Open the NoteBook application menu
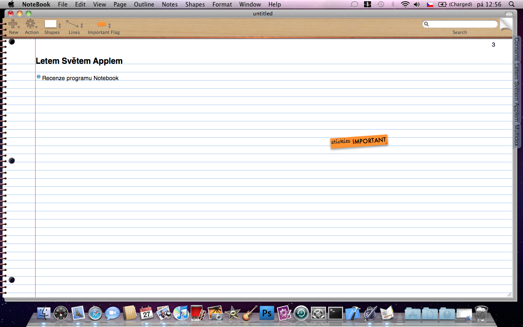Viewport: 523px width, 327px height. pos(36,4)
